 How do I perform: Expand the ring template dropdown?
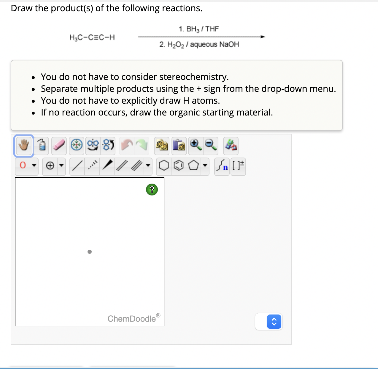click(205, 166)
